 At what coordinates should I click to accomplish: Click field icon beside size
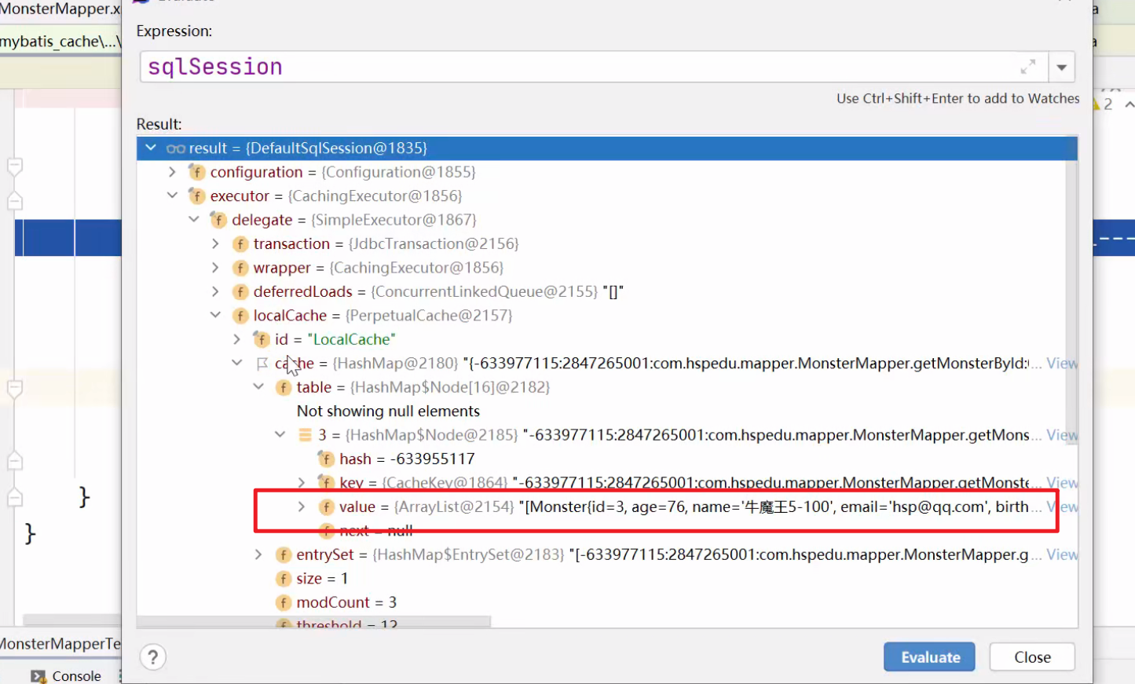click(284, 579)
